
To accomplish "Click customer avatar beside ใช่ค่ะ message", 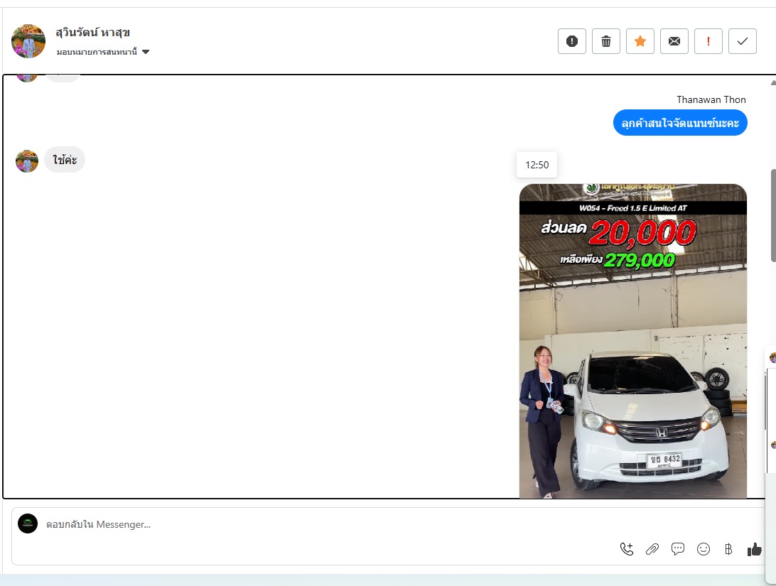I will click(27, 161).
